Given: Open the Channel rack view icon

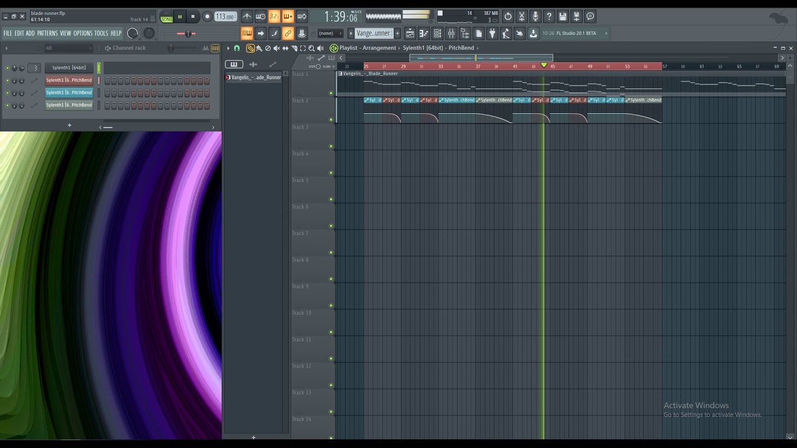Looking at the screenshot, I should click(x=437, y=34).
